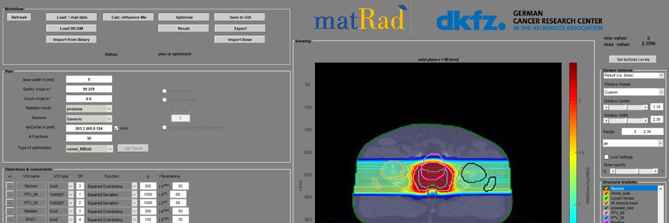Remove the PTV_68 objective with its minus button
669x223 pixels.
point(10,194)
